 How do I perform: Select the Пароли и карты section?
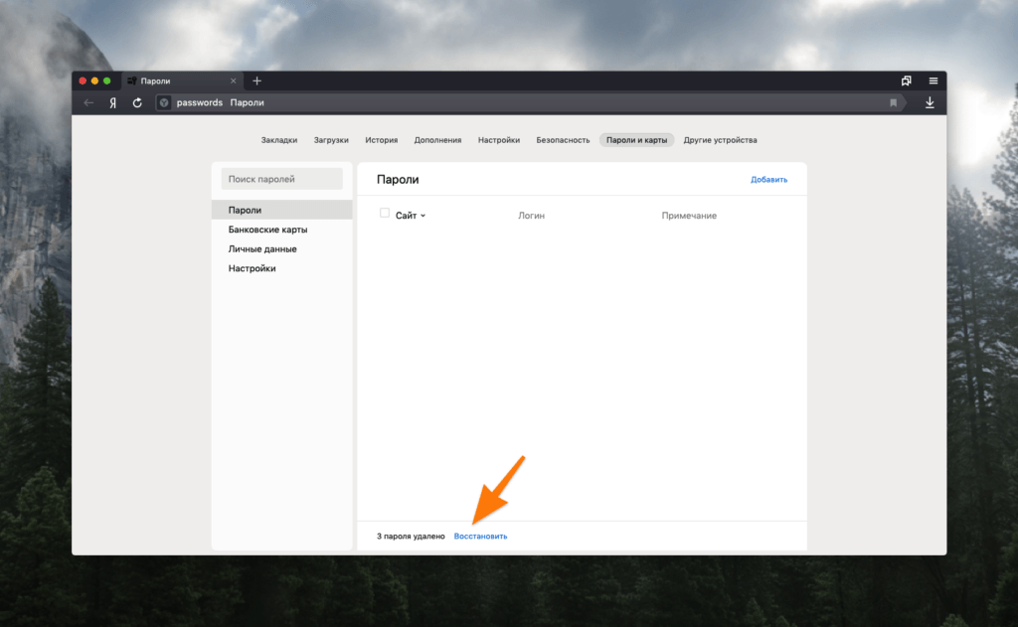636,140
